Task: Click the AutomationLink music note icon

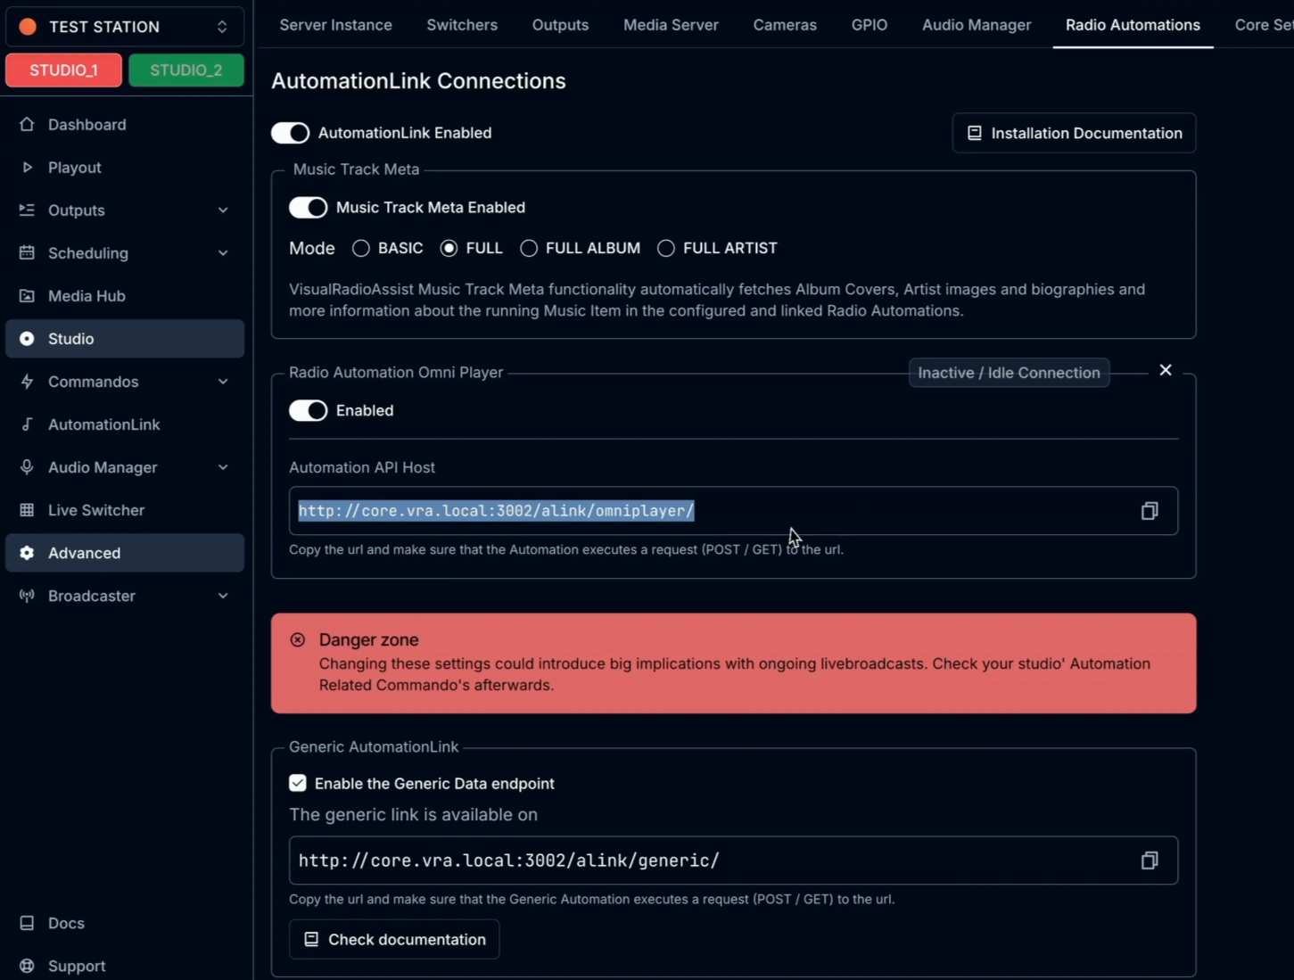Action: pos(27,424)
